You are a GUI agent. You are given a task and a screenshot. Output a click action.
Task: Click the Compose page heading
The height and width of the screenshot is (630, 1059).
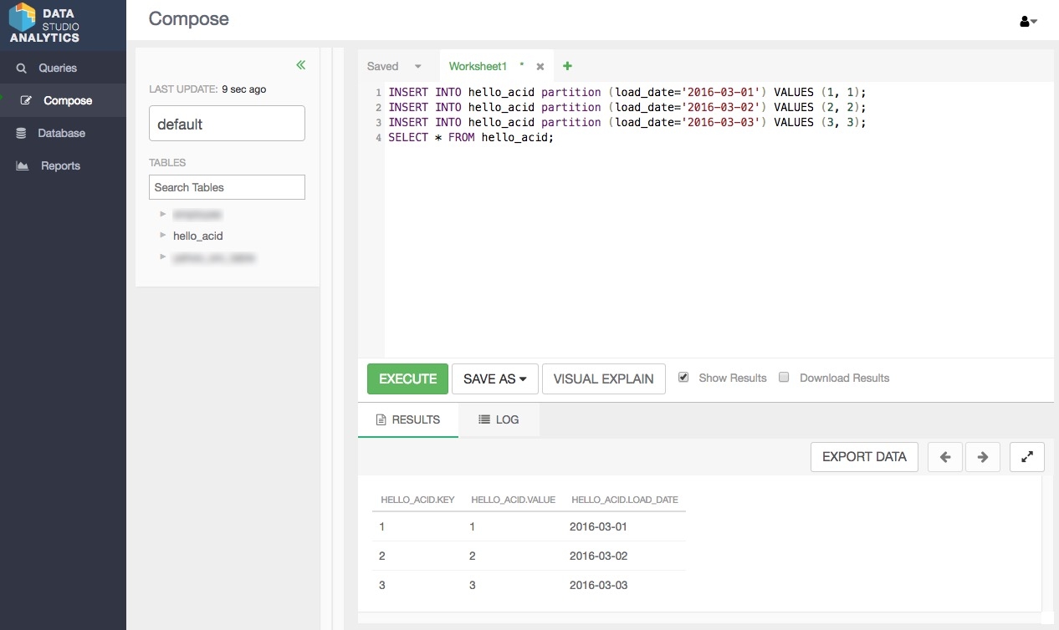point(188,18)
